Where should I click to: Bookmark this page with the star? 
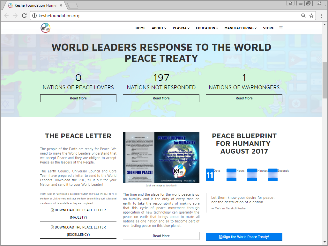pos(311,16)
